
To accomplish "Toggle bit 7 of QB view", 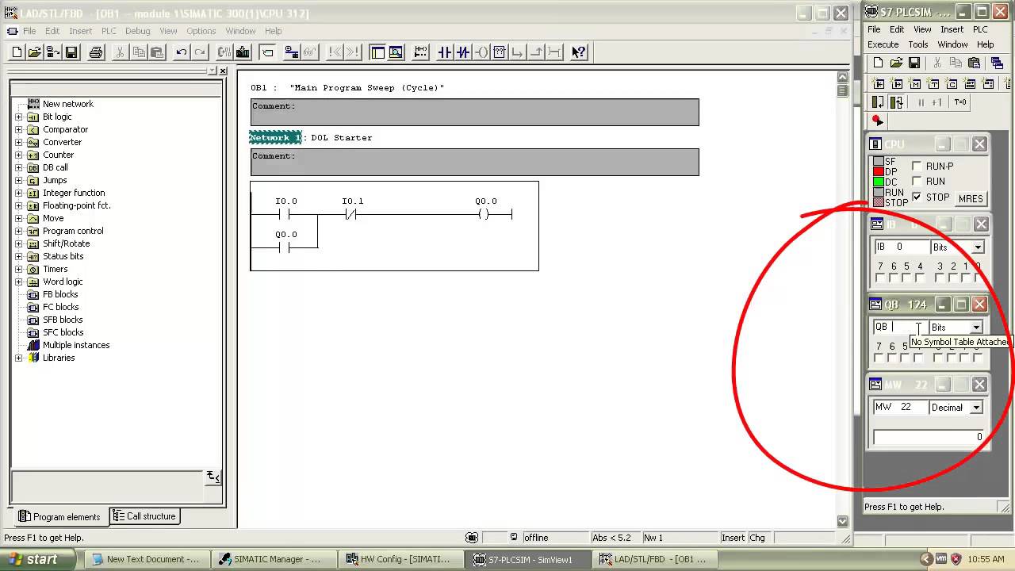I will (879, 358).
